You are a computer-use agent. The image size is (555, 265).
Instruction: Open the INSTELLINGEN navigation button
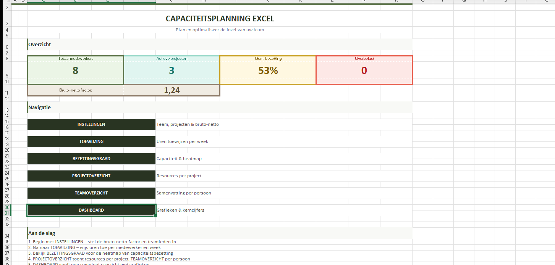[x=91, y=124]
